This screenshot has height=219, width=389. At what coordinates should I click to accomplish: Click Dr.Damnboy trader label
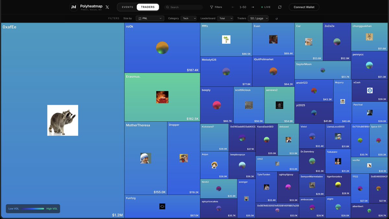[x=308, y=152]
